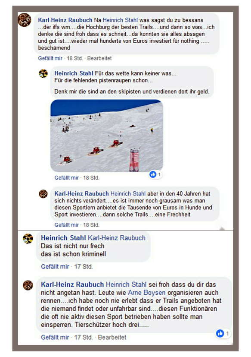Click the blue like reaction under the snow photo
The height and width of the screenshot is (357, 251).
pos(153,174)
